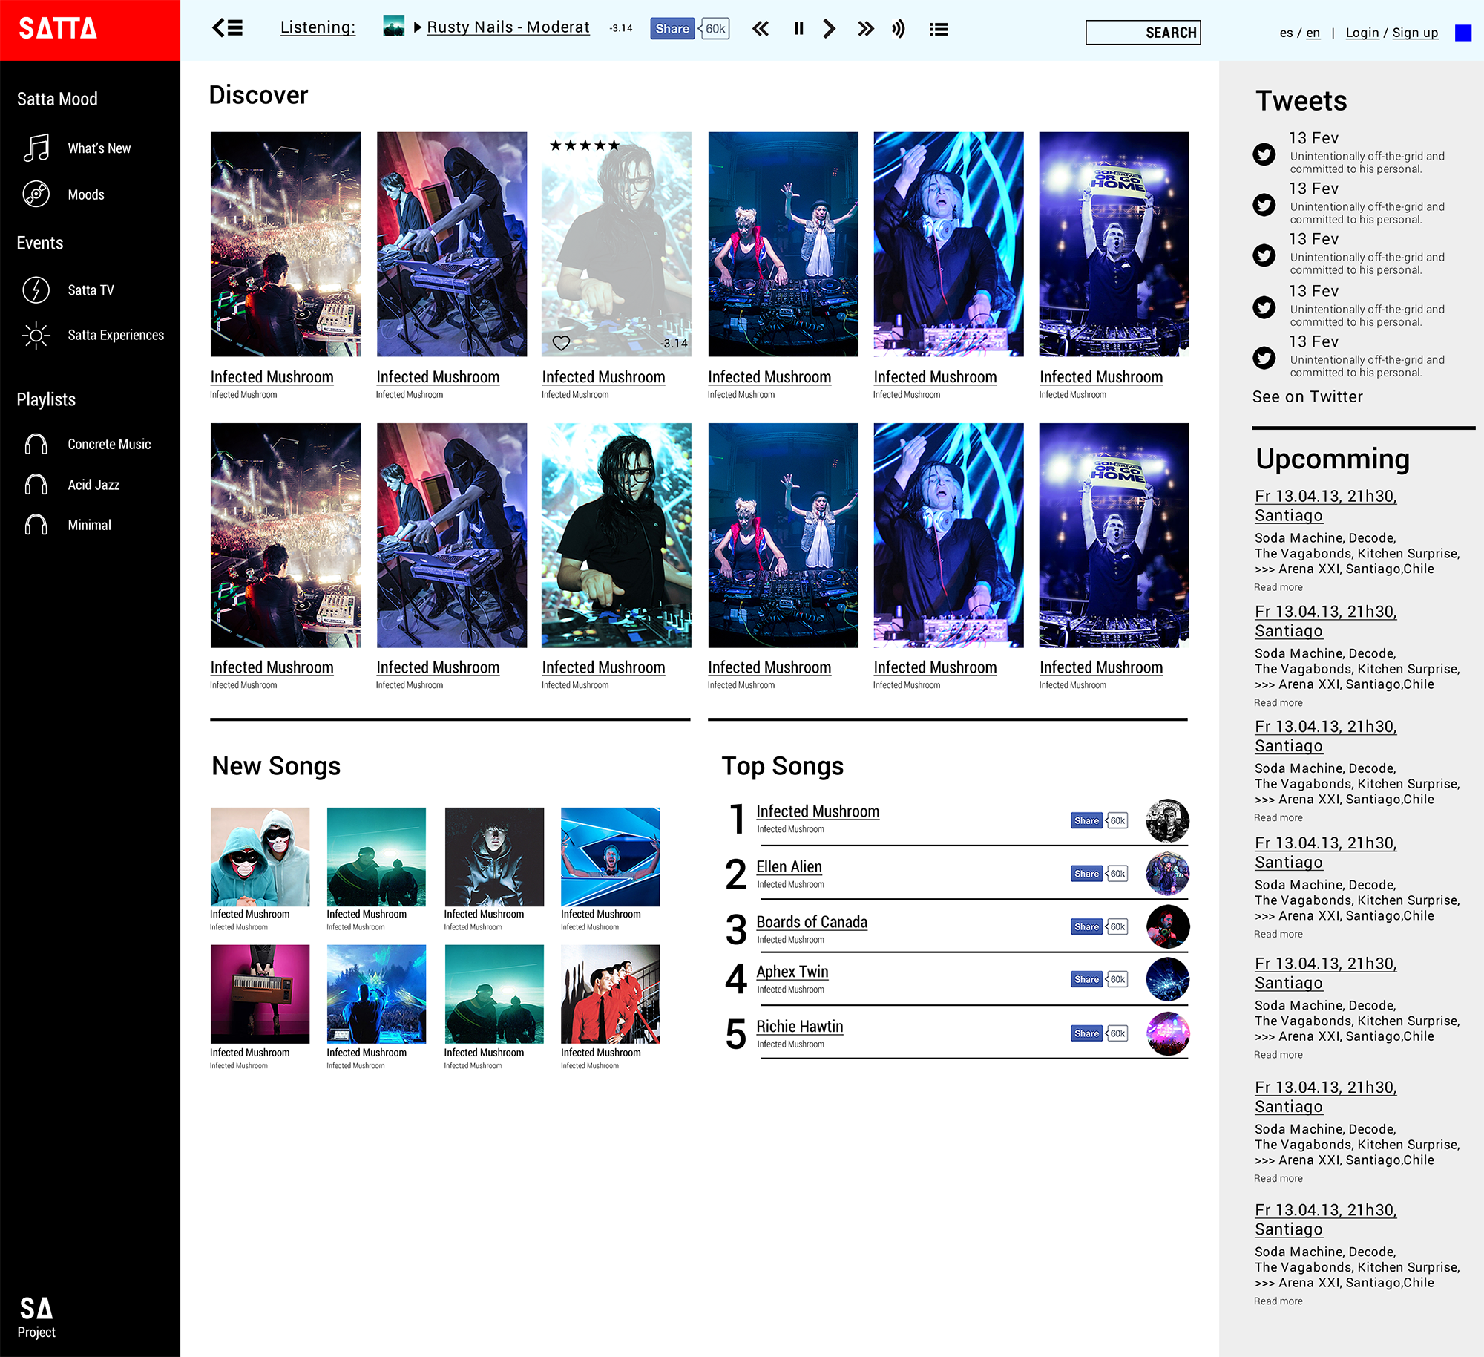Click the Rusty Nails - Moderat track title
This screenshot has height=1357, width=1484.
[x=508, y=27]
